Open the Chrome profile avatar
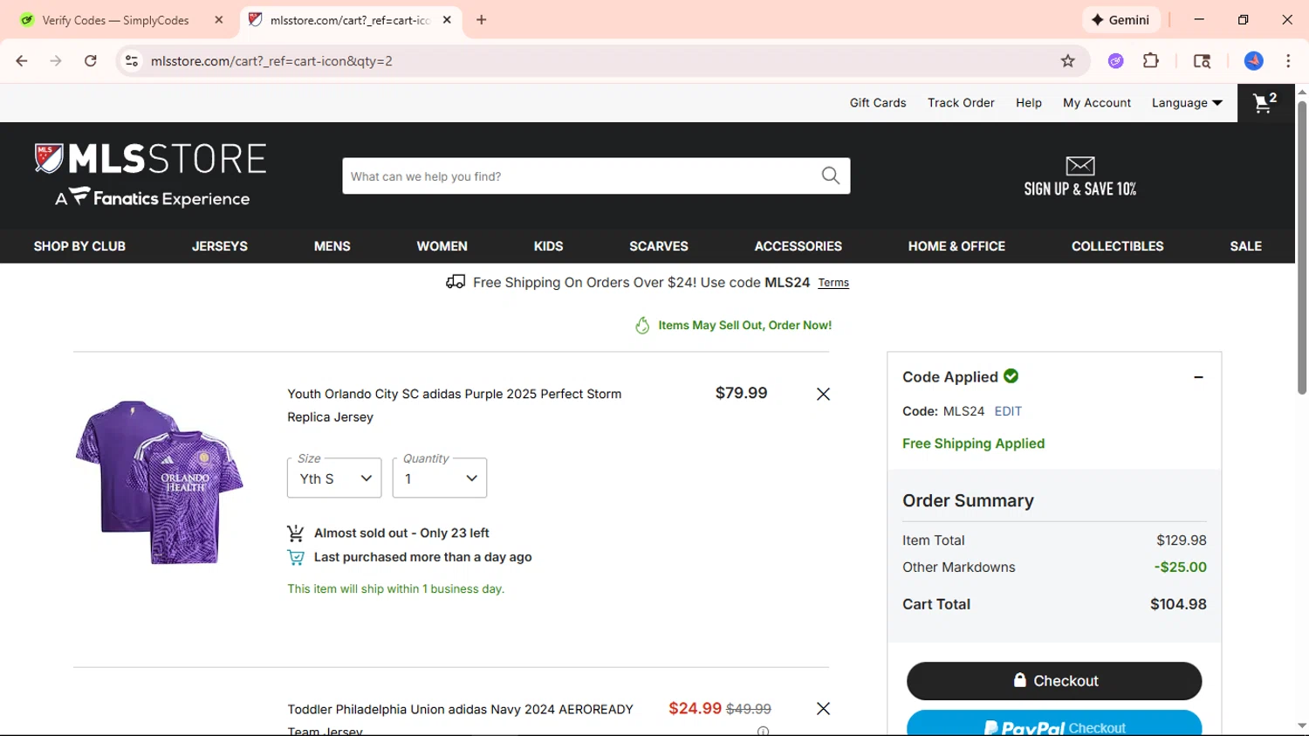The height and width of the screenshot is (736, 1309). [x=1254, y=61]
